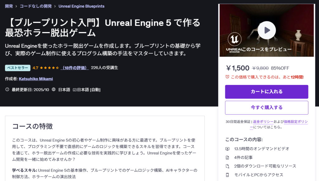Click the last-updated badge icon
Screen dimensions: 319x181
click(7, 90)
